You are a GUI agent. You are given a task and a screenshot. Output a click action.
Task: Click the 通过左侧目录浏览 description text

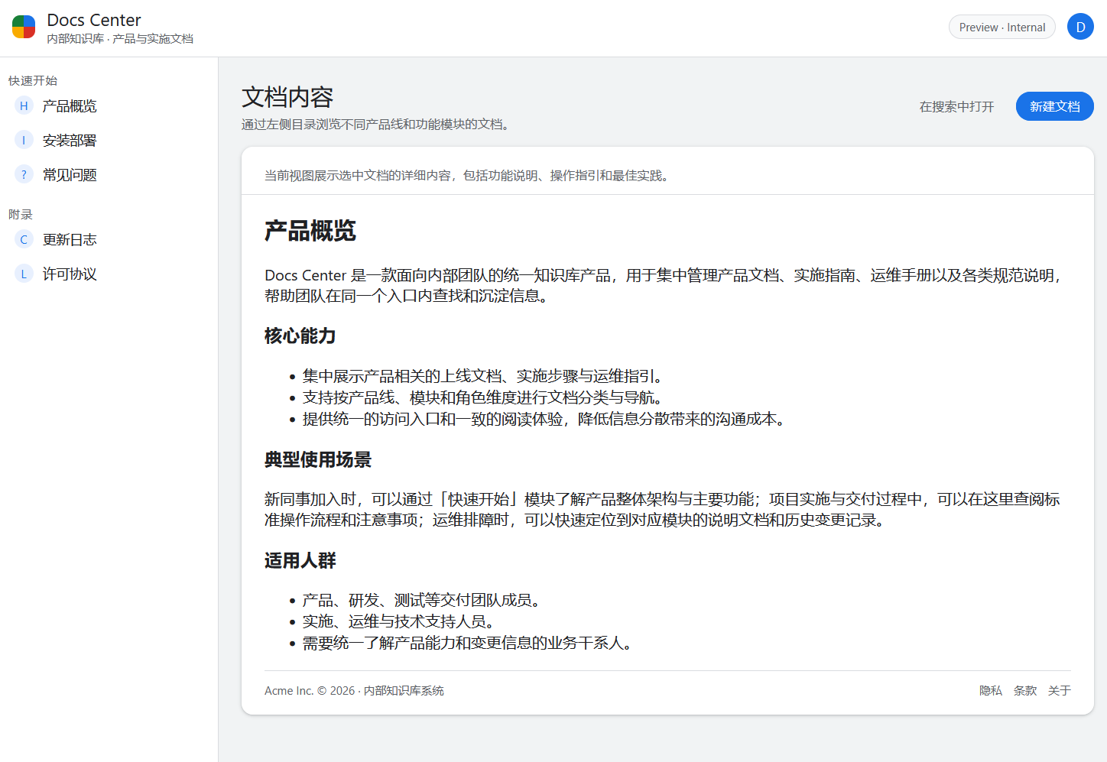(x=376, y=125)
